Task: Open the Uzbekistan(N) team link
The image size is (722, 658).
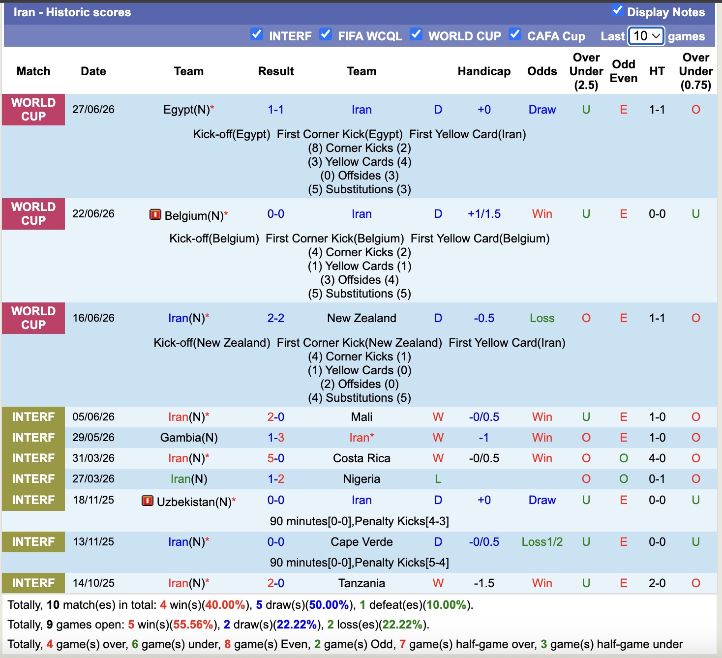Action: click(x=194, y=502)
